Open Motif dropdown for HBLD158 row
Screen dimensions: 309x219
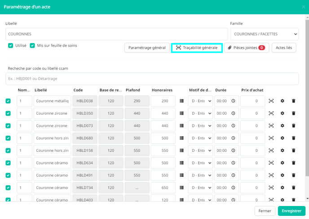click(x=200, y=150)
